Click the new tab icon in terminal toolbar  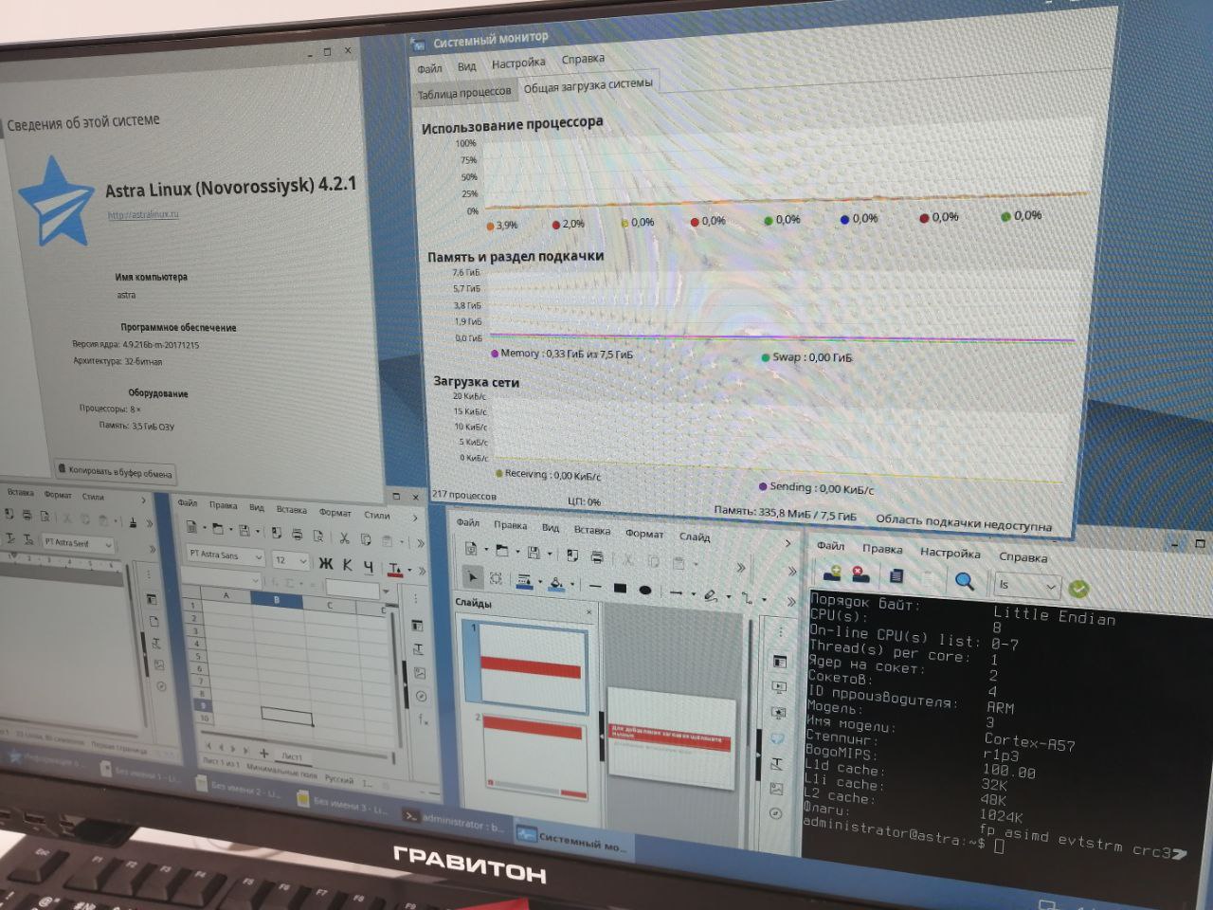(x=833, y=573)
